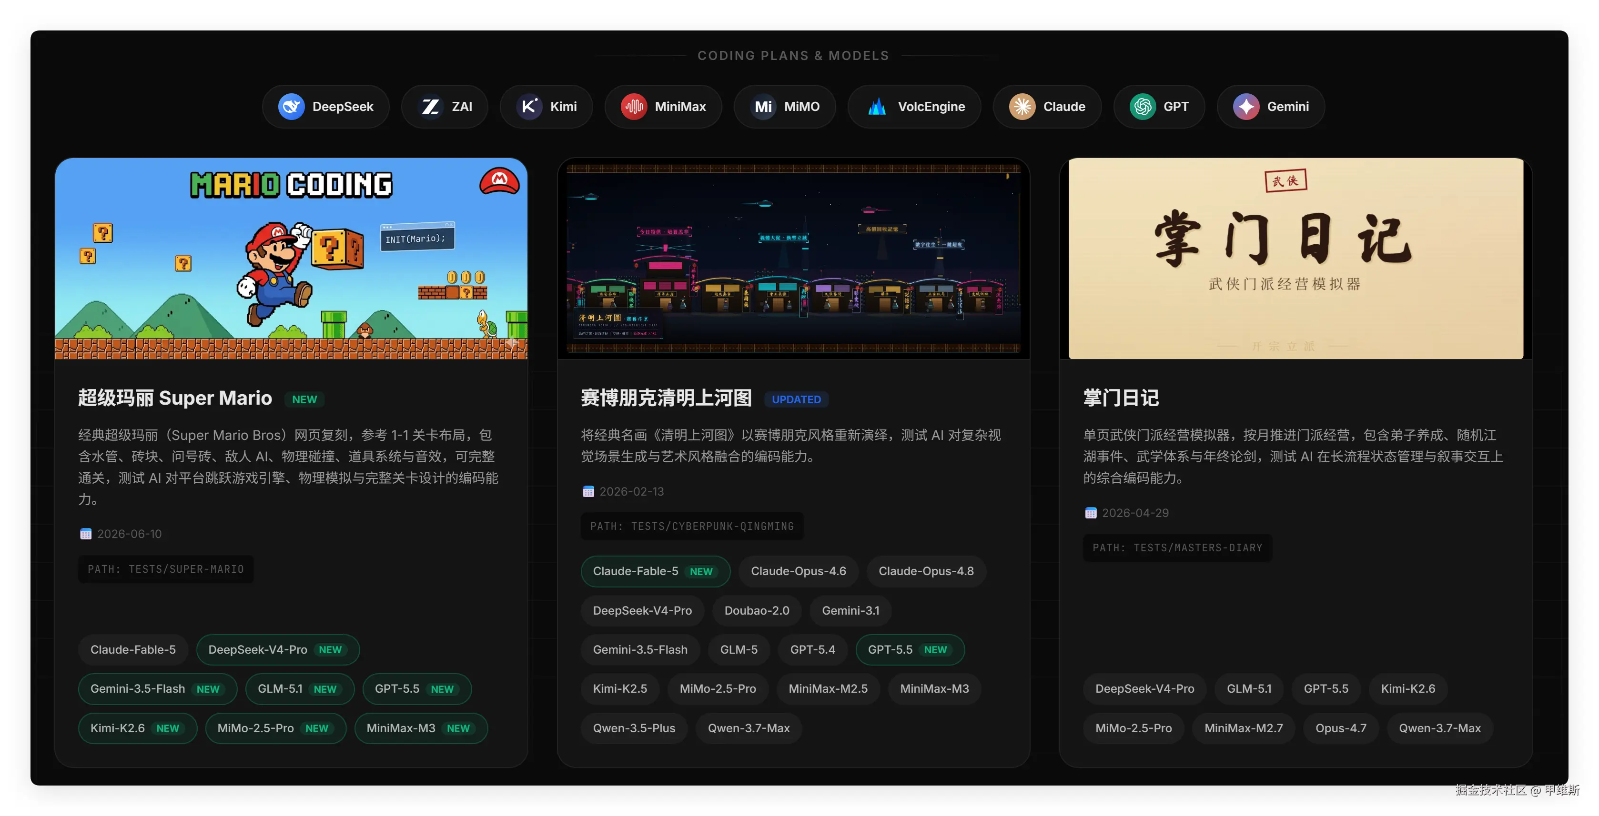Open MiniMax-M3 NEW in Super Mario card

(x=421, y=728)
